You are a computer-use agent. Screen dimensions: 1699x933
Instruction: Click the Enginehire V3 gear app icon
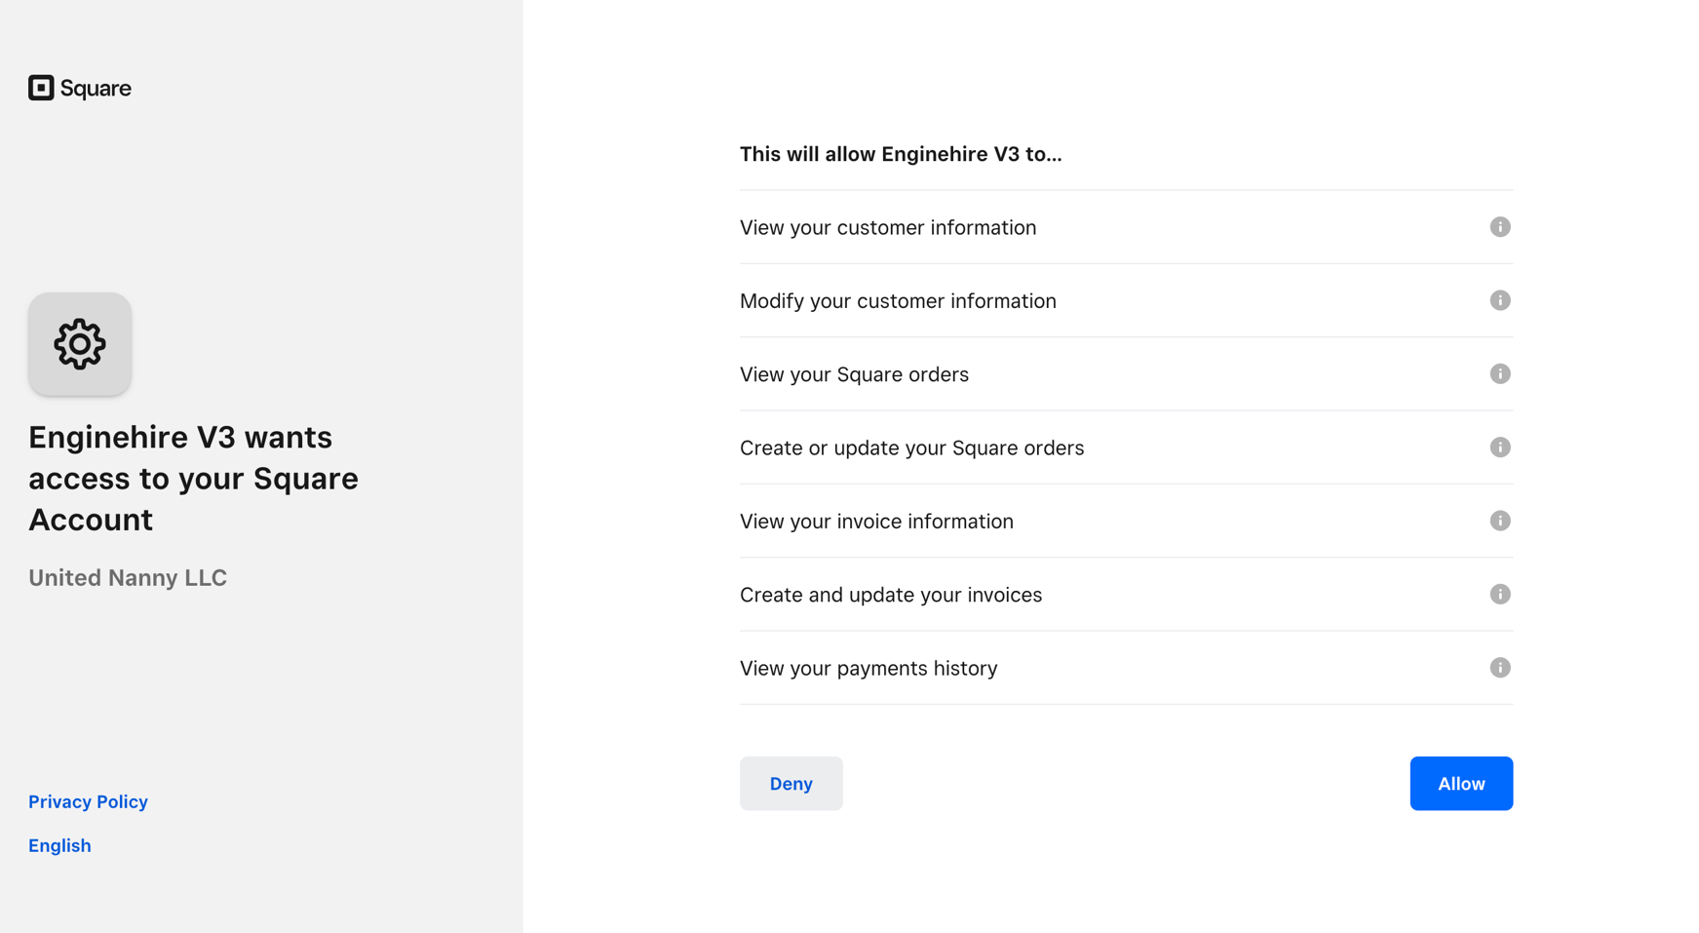coord(80,344)
